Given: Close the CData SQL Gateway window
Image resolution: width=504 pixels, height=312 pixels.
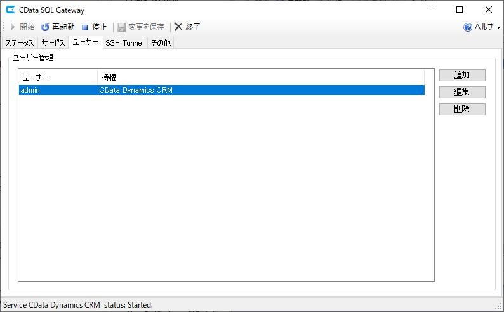Looking at the screenshot, I should [489, 10].
